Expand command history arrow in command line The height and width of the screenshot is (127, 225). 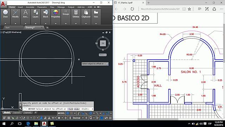tap(92, 109)
